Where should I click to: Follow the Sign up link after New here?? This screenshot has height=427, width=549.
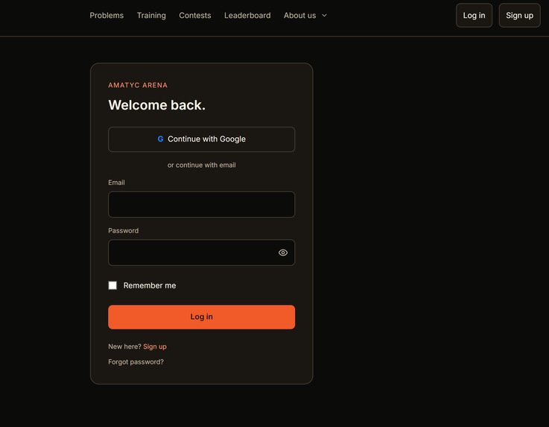pos(155,347)
